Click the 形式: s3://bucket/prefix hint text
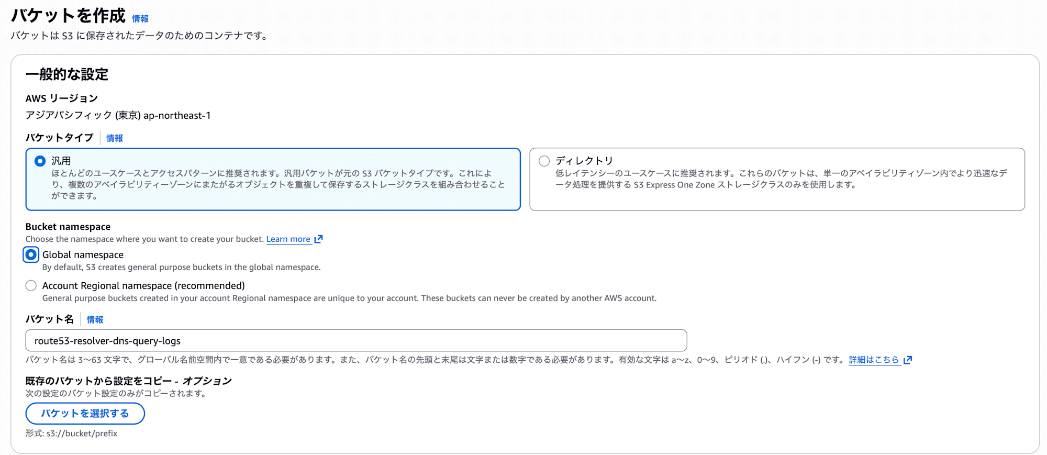 (71, 434)
